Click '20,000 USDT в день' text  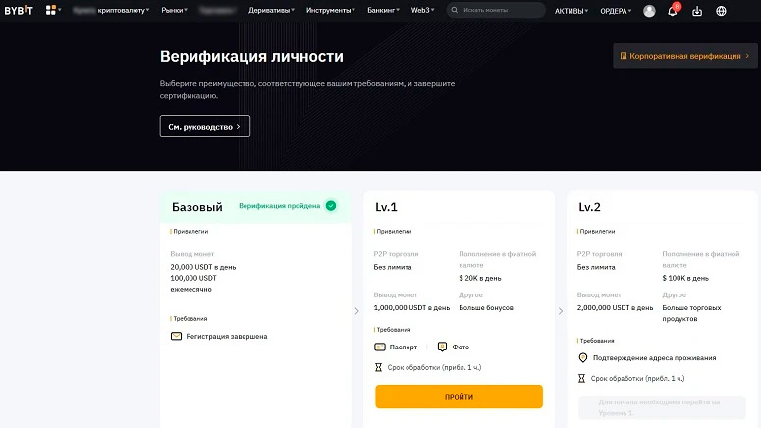click(203, 267)
